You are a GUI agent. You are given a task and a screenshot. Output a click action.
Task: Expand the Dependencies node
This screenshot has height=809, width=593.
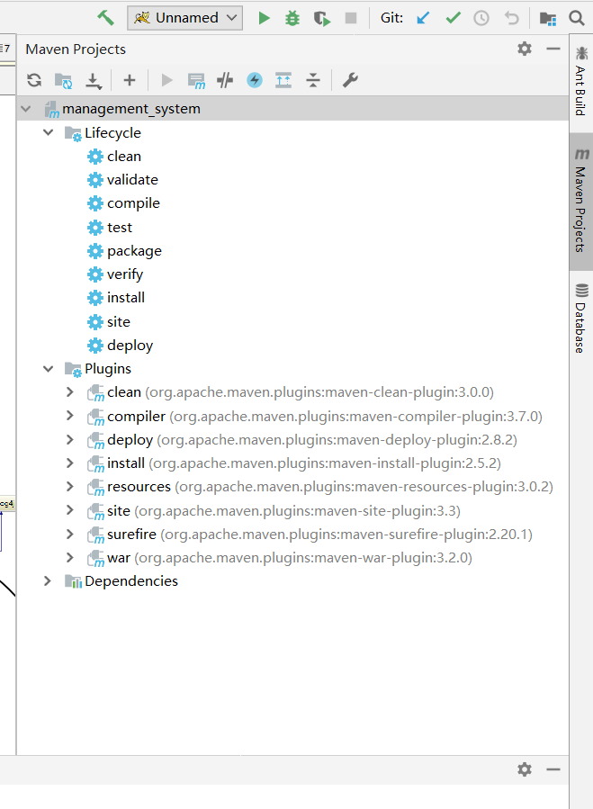tap(48, 581)
